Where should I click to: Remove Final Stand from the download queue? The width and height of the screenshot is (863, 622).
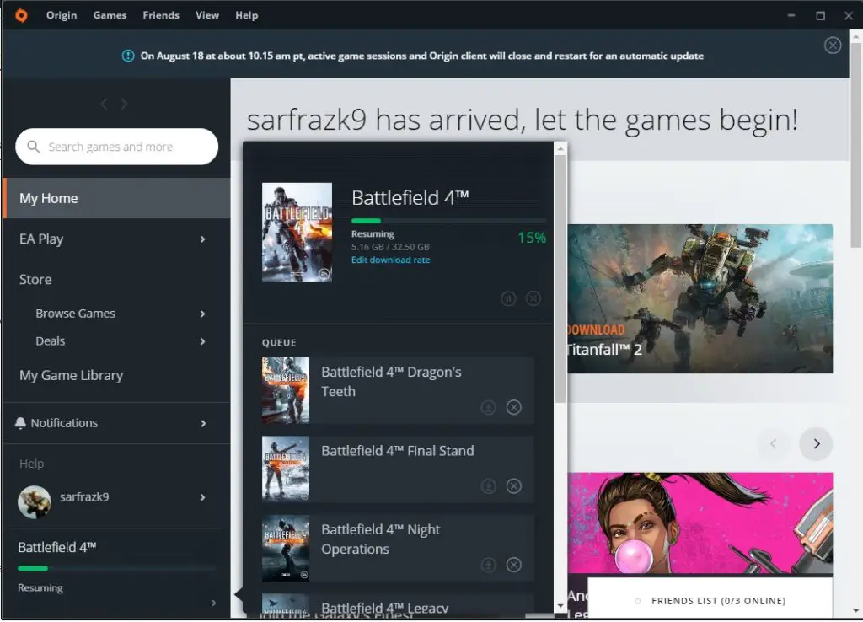pos(513,486)
